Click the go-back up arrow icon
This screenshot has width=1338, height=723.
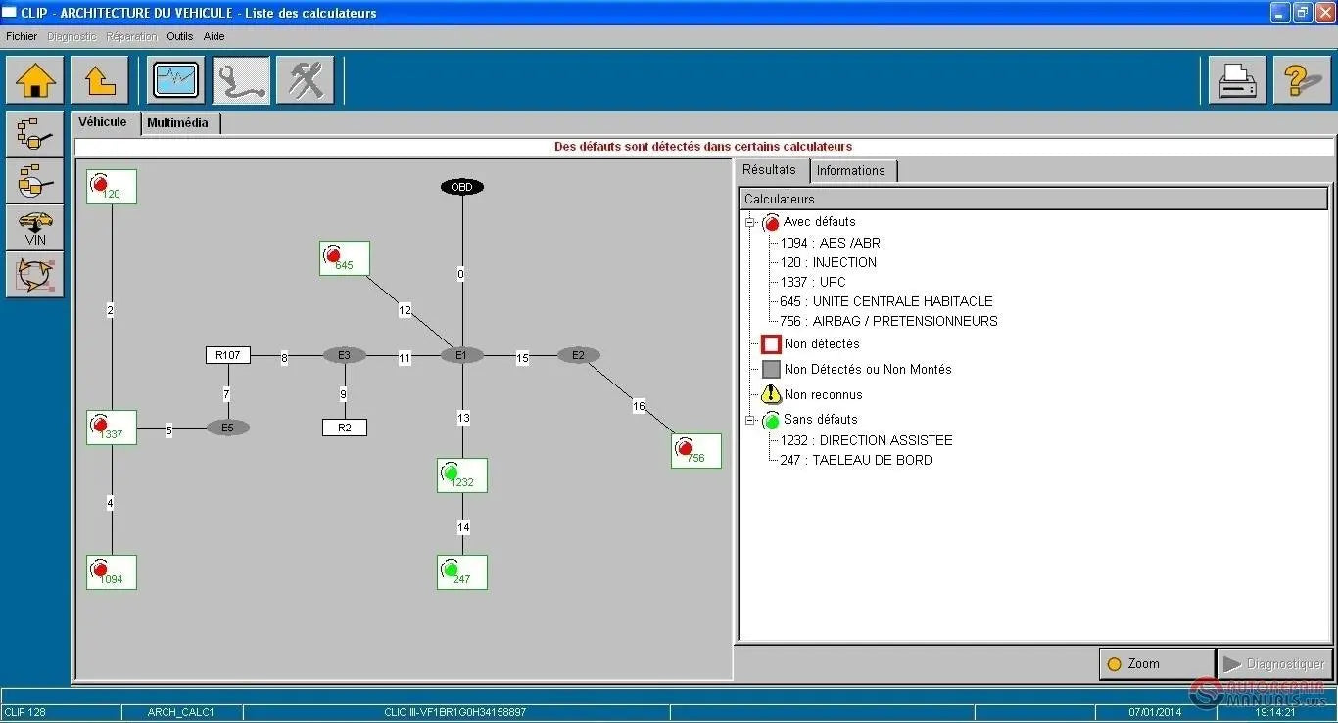click(x=100, y=80)
